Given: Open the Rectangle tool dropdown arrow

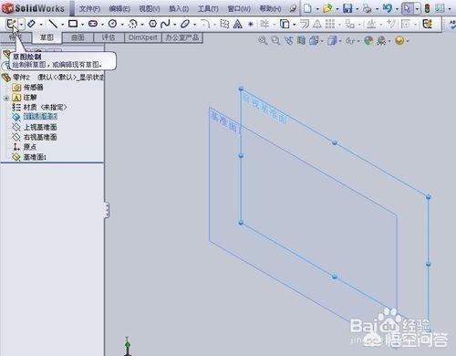Looking at the screenshot, I should (x=82, y=24).
